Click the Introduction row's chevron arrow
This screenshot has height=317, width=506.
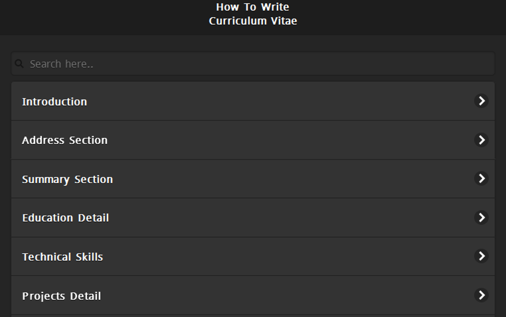coord(481,101)
